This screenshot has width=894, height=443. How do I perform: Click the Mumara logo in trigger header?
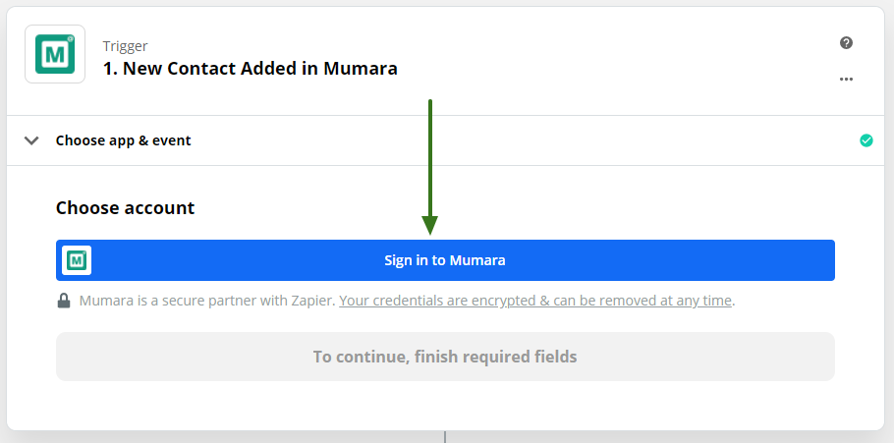coord(55,55)
